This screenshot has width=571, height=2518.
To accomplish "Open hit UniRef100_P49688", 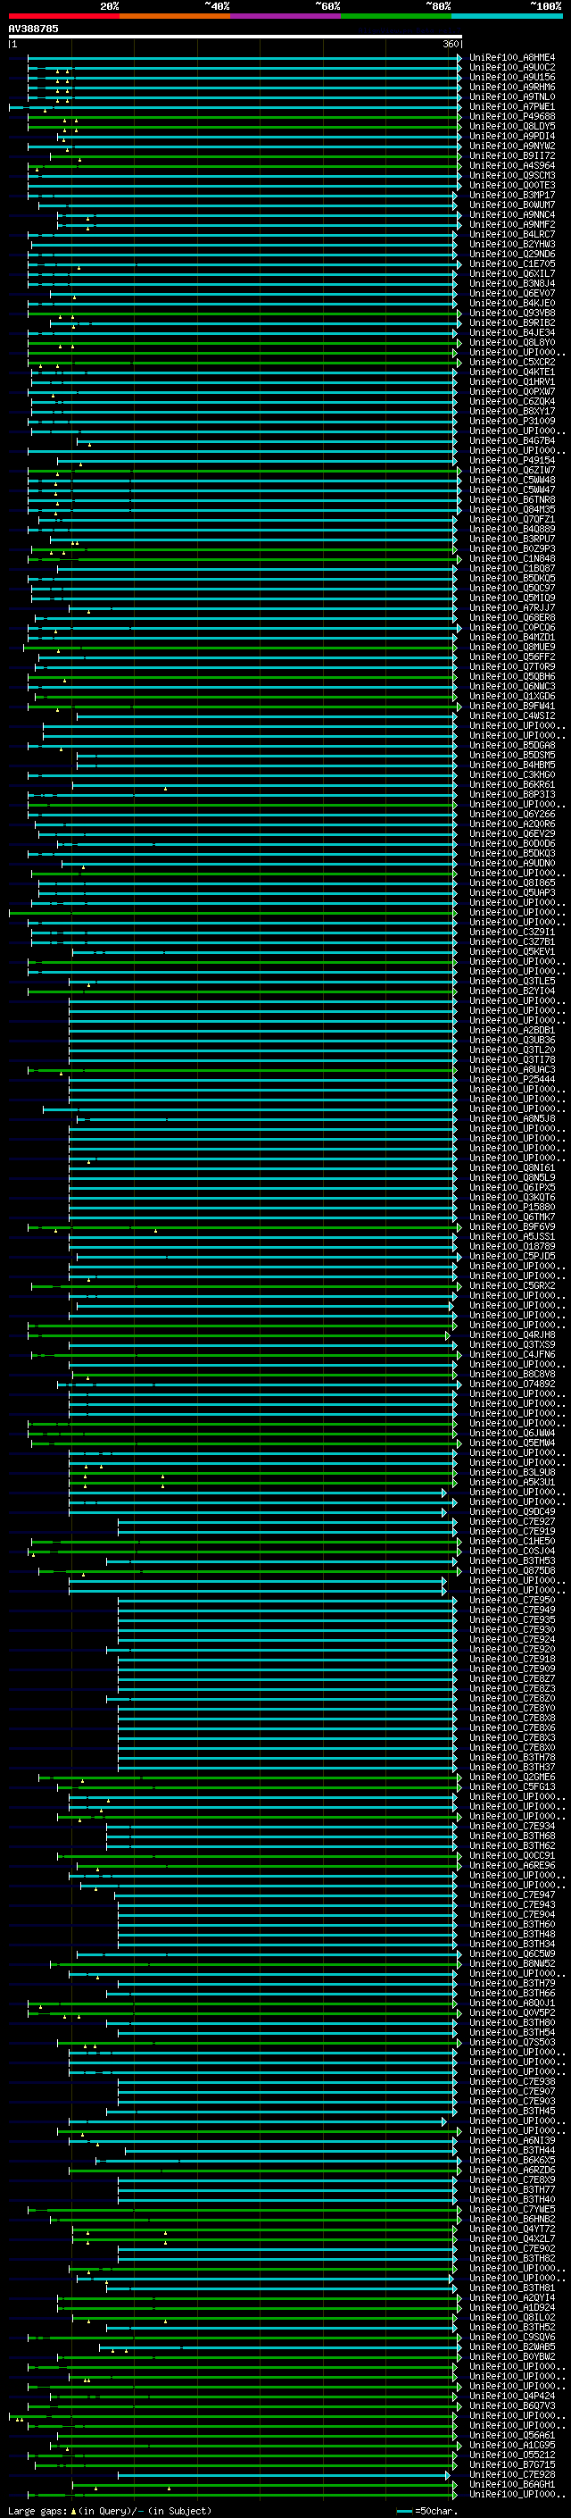I will (x=512, y=116).
